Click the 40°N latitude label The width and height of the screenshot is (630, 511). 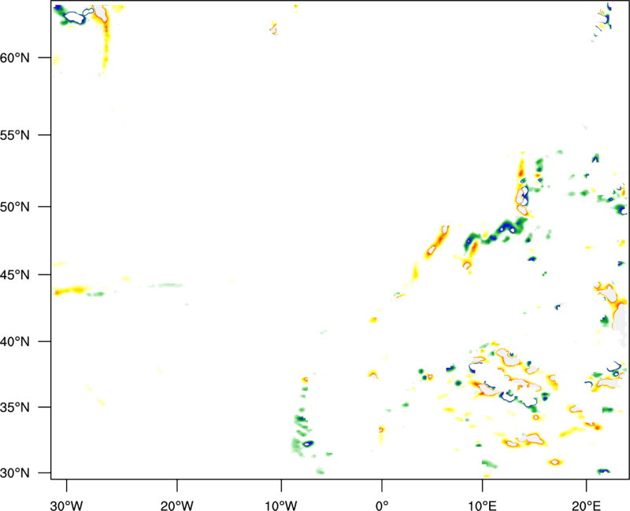coord(15,342)
